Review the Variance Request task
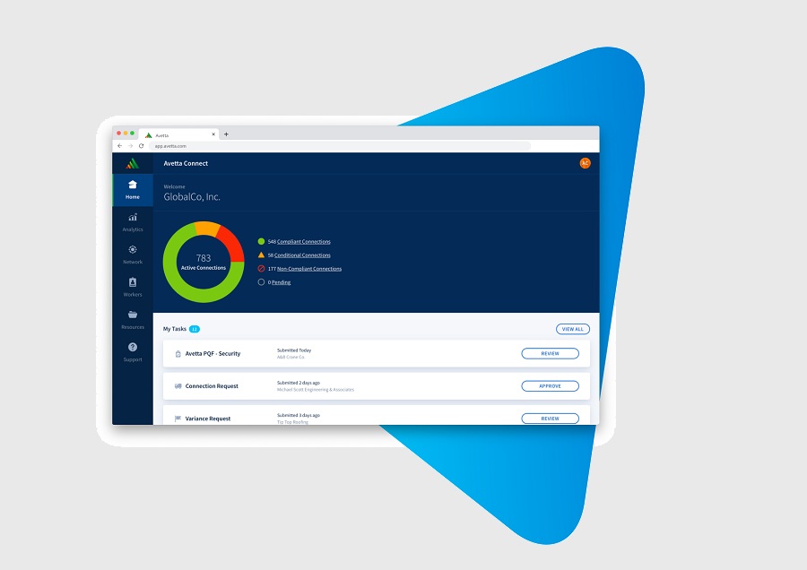The width and height of the screenshot is (807, 570). (x=550, y=419)
